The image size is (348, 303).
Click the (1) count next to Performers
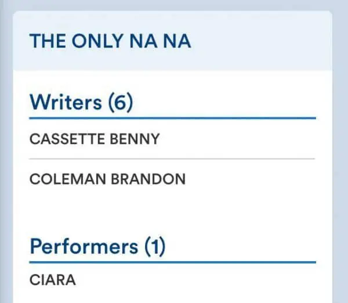coord(154,247)
